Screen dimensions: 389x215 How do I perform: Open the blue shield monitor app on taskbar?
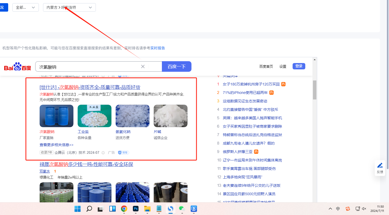tap(194, 209)
